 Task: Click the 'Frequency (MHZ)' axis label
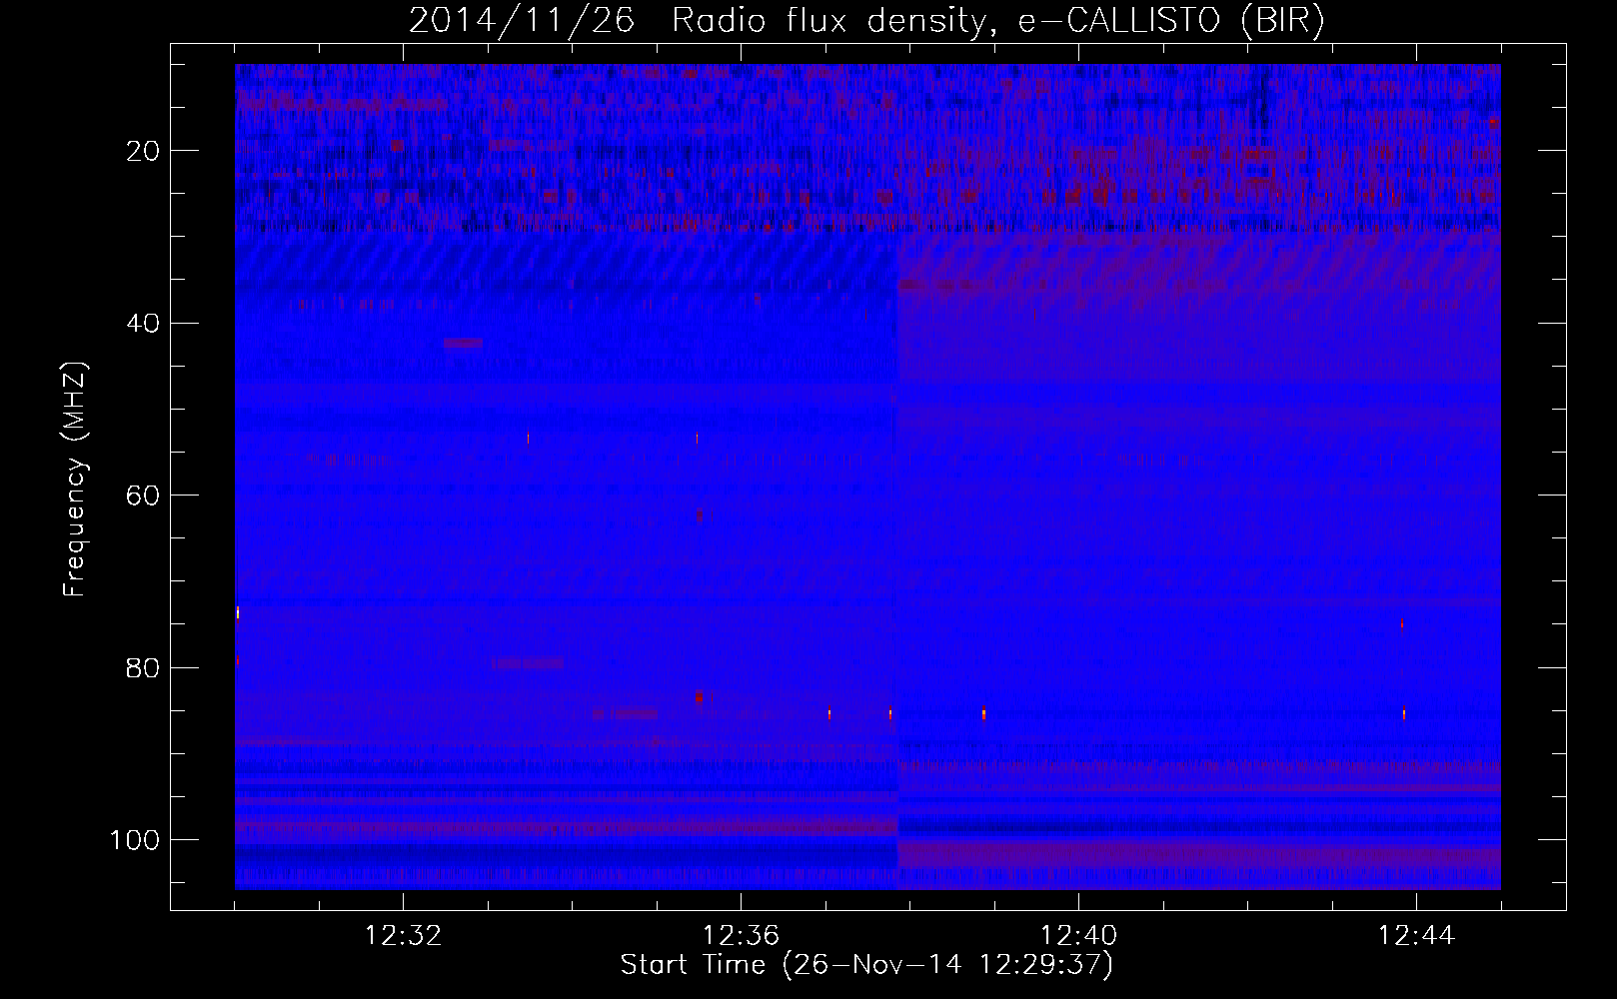pyautogui.click(x=75, y=480)
